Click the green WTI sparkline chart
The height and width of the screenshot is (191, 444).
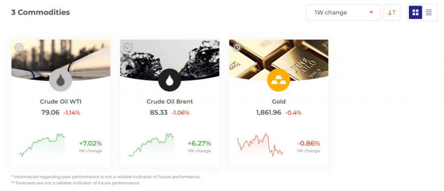[x=42, y=145]
